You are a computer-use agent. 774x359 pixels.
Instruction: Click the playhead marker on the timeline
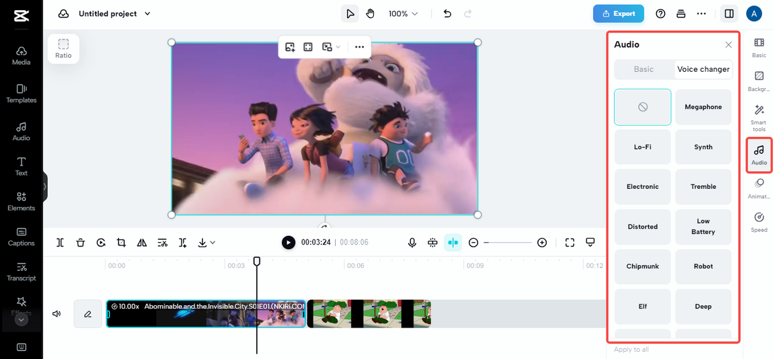[x=257, y=261]
